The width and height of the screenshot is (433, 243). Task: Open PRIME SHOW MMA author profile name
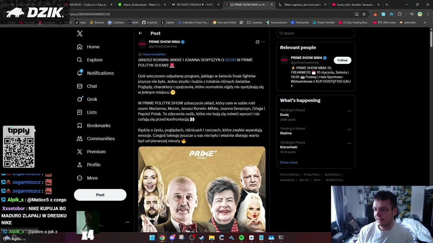[164, 42]
